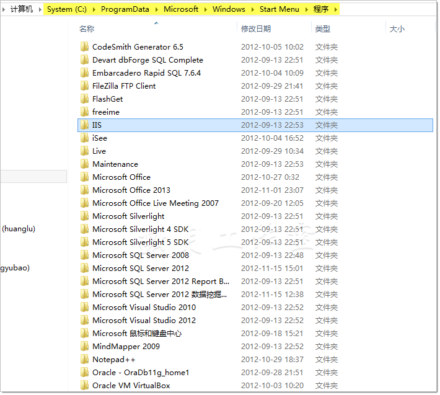Image resolution: width=440 pixels, height=395 pixels.
Task: Sort by the 大小 column header
Action: tap(397, 29)
